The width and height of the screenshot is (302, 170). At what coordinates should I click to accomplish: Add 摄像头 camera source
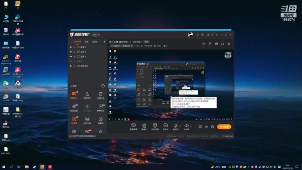[144, 127]
